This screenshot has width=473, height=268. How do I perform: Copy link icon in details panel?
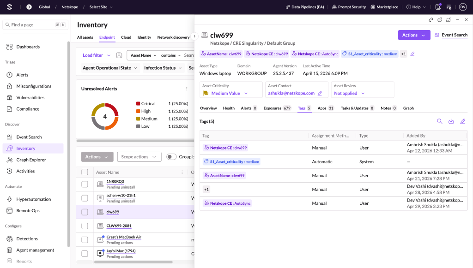[x=431, y=19]
